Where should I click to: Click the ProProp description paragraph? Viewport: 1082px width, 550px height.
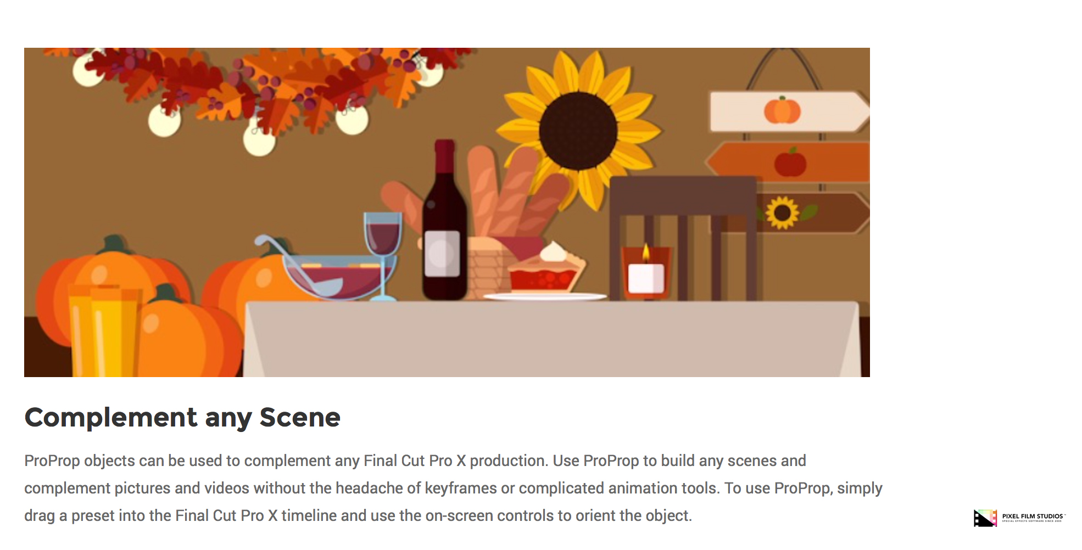tap(453, 488)
